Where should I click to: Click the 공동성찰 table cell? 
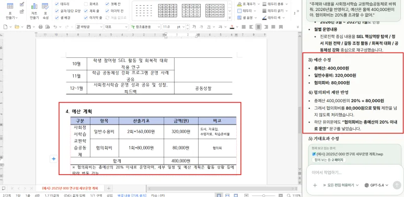(203, 89)
